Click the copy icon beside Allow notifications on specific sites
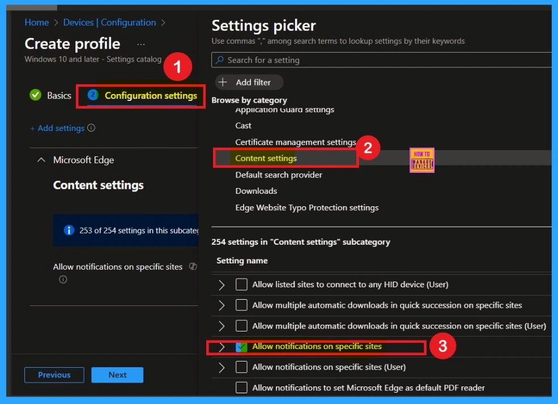Screen dimensions: 558x404 (193, 266)
